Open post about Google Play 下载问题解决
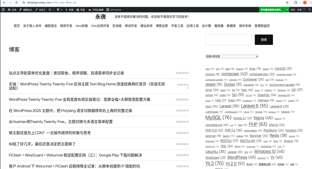Image resolution: width=312 pixels, height=169 pixels. pos(76,155)
